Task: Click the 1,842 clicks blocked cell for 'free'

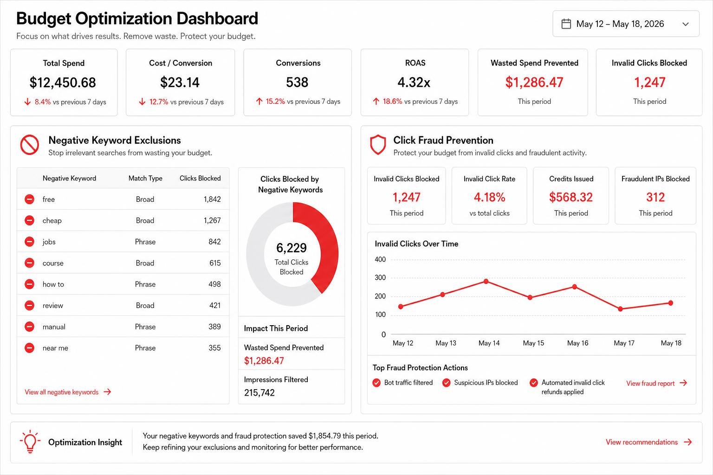Action: [212, 199]
